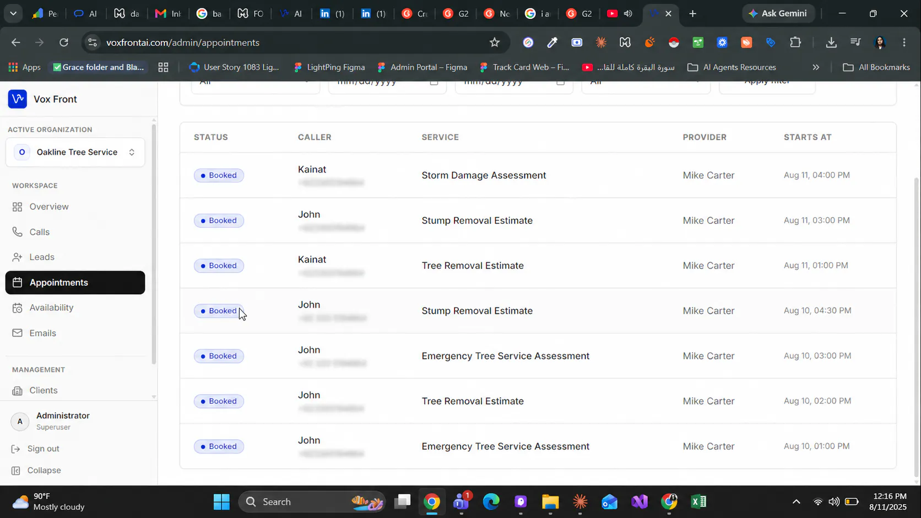Click the Booked badge for Storm Damage Assessment
Screen dimensions: 921x518
[219, 175]
